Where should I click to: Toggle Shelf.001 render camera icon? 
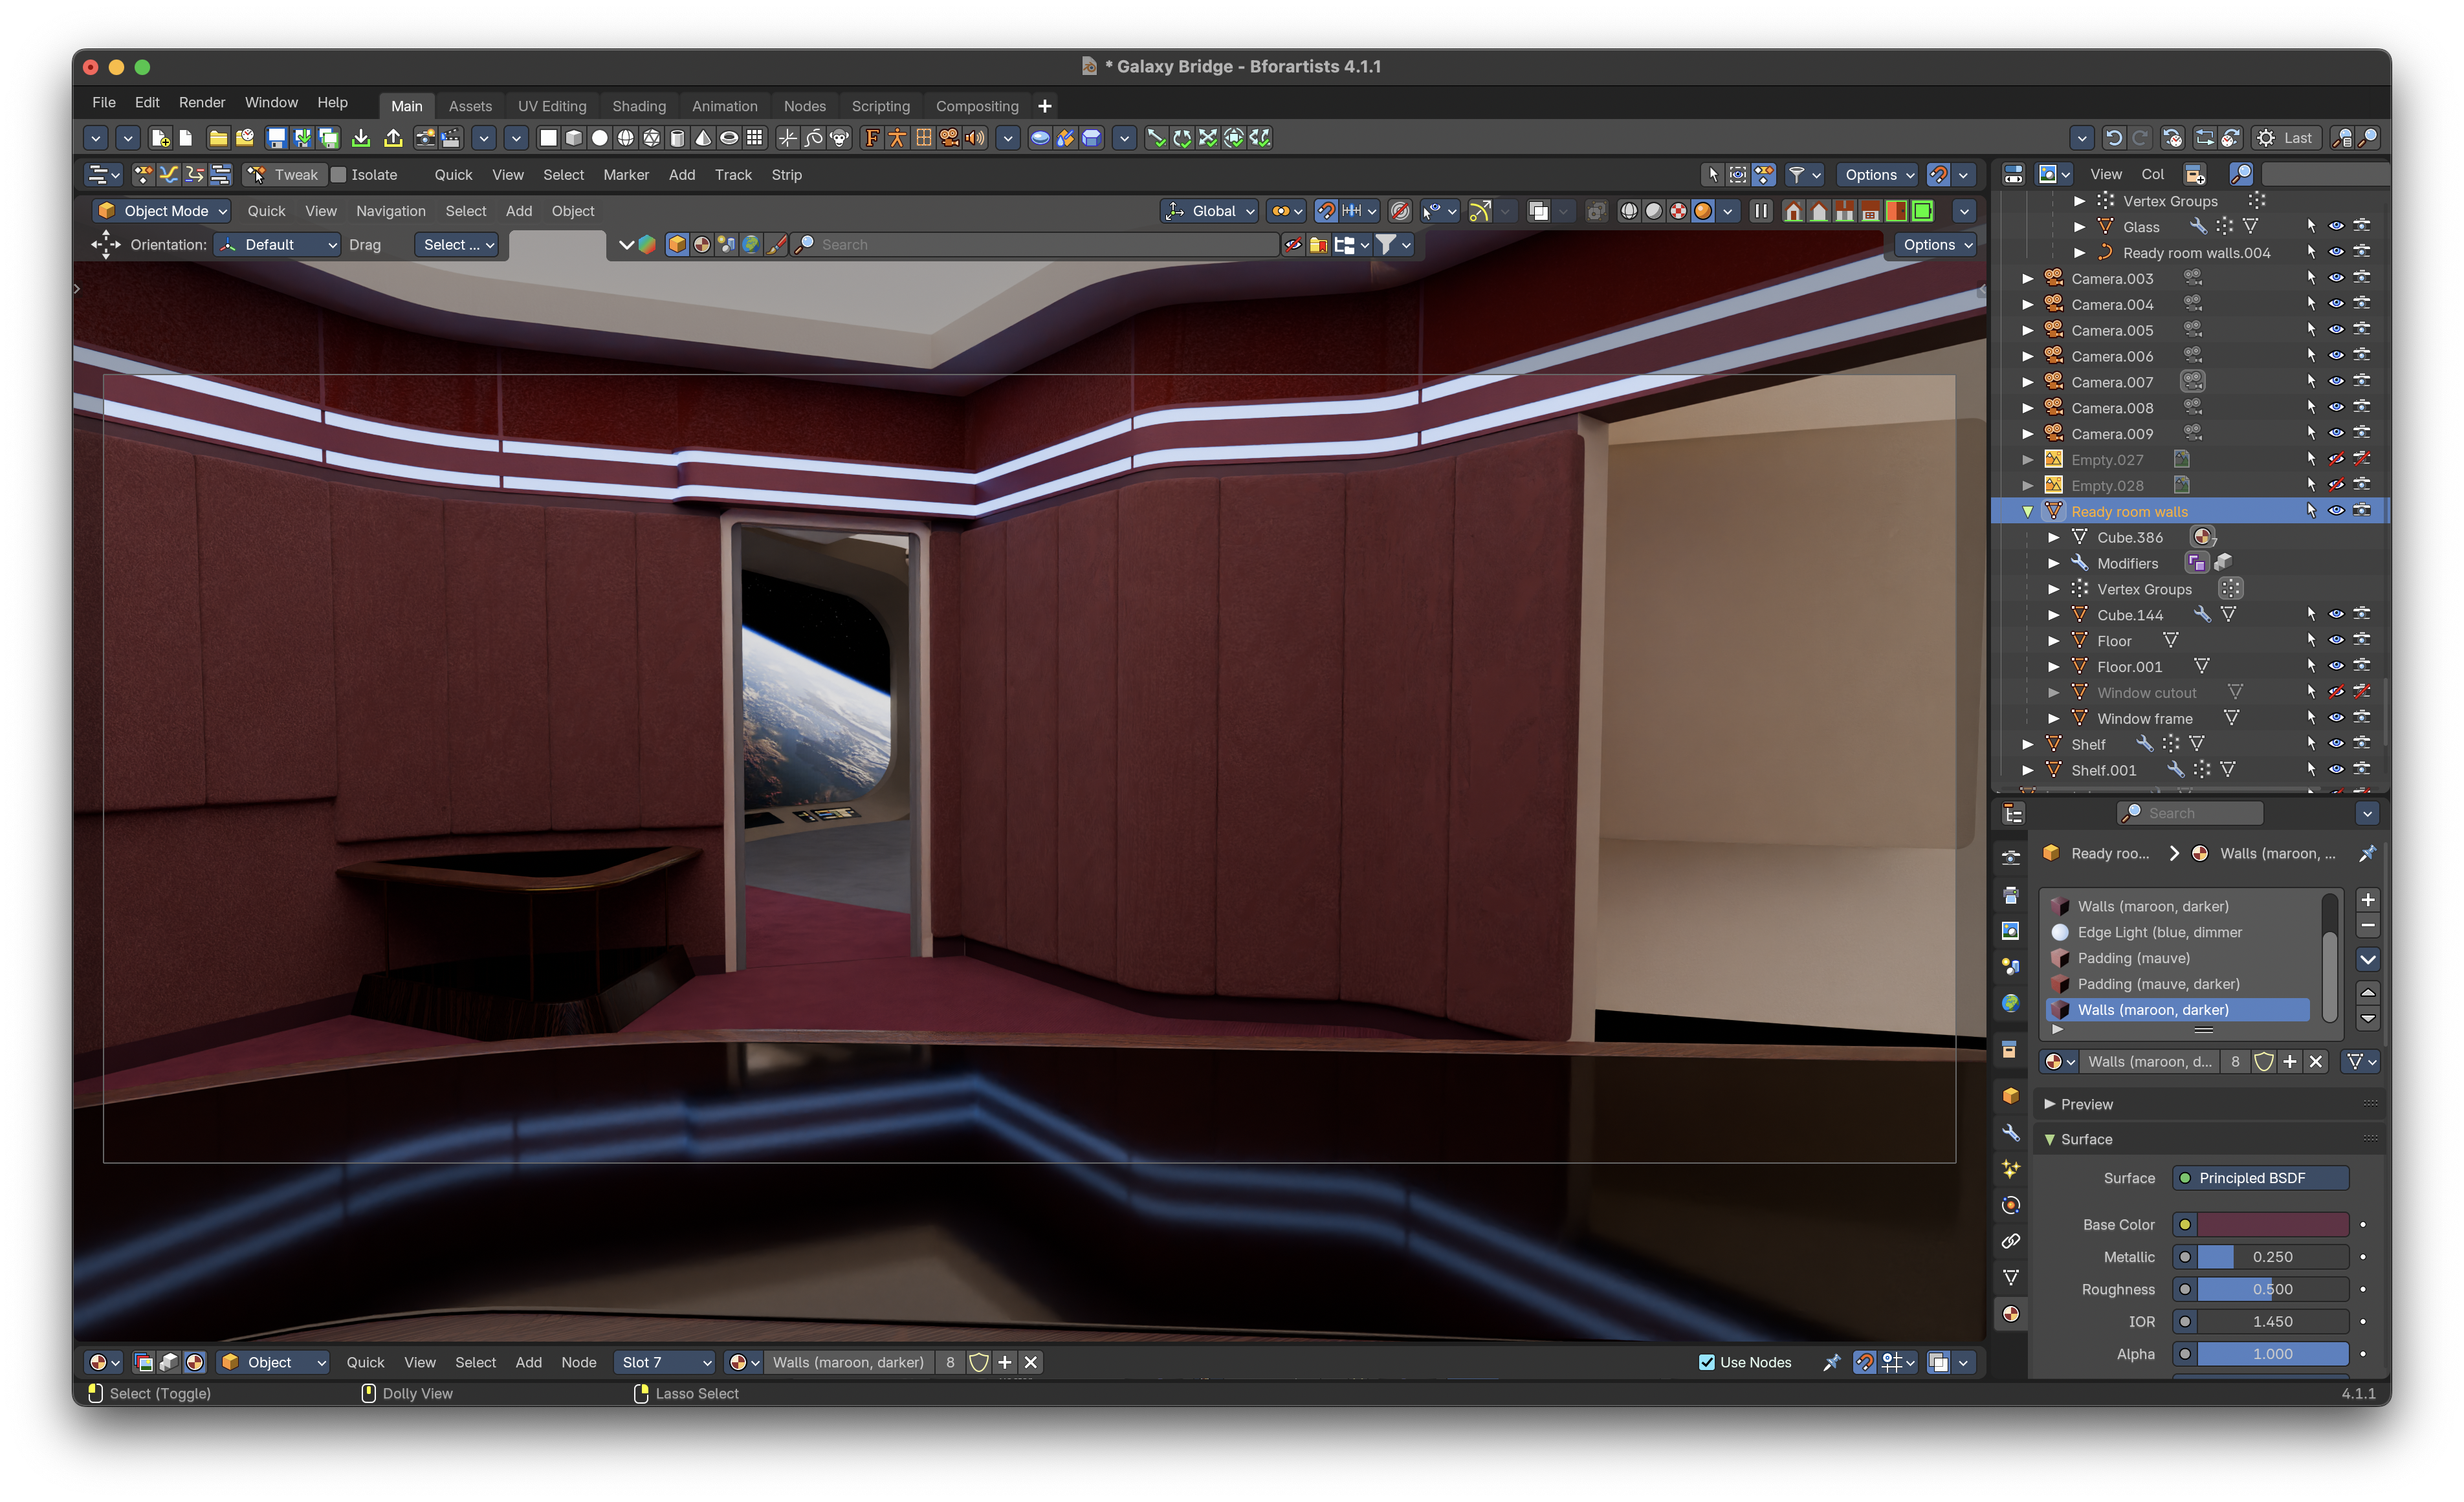(2362, 770)
